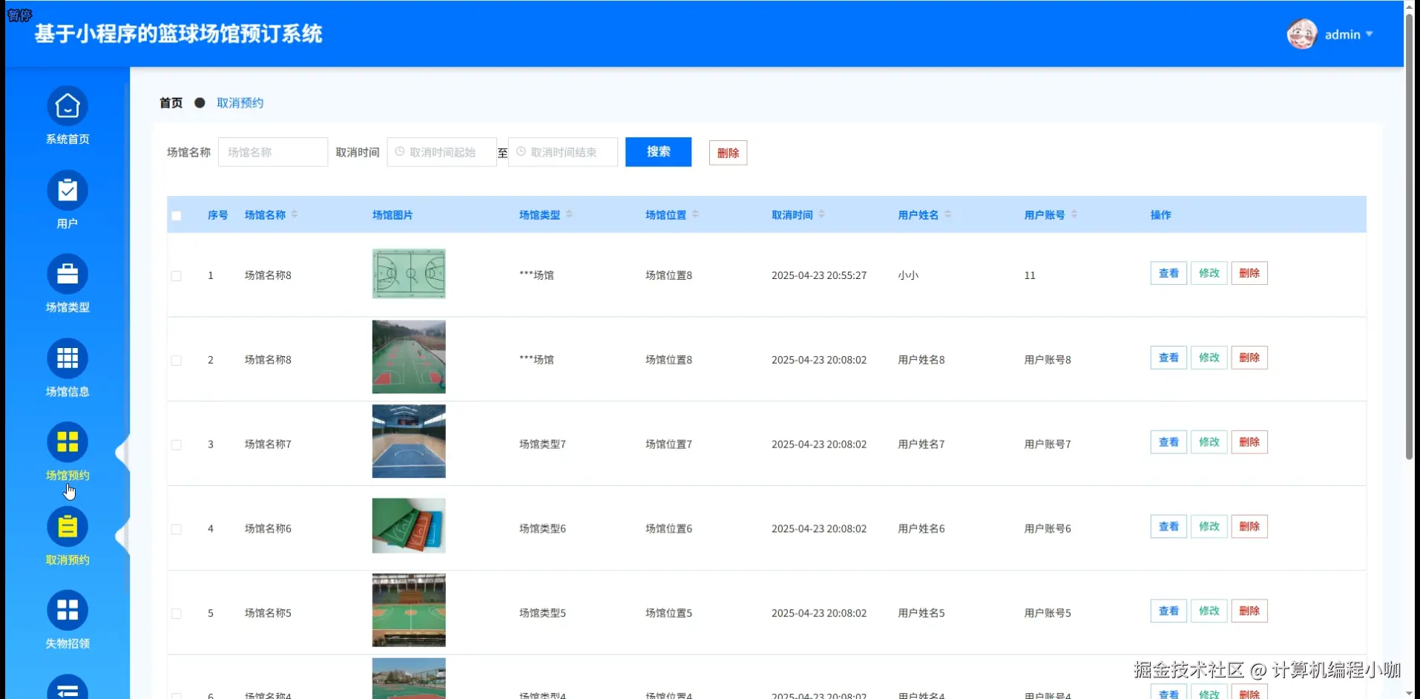The width and height of the screenshot is (1420, 699).
Task: Go to 首页 breadcrumb link
Action: pyautogui.click(x=171, y=103)
